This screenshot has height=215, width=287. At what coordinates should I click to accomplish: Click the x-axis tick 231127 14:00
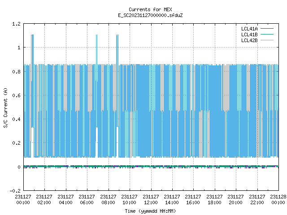click(x=172, y=200)
